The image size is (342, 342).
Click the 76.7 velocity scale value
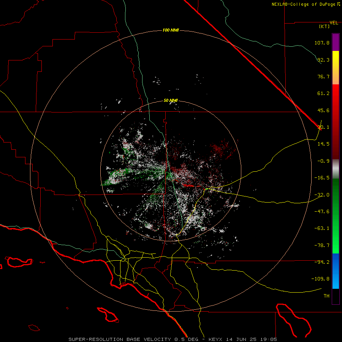323,76
